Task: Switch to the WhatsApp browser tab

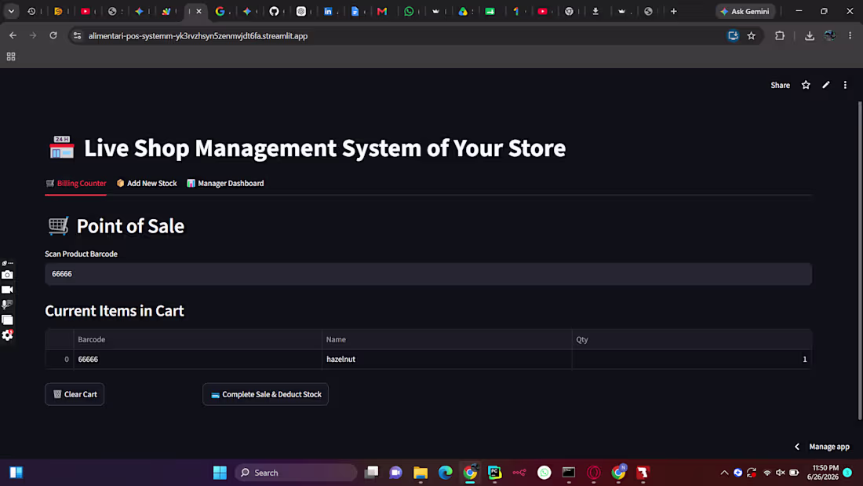Action: pyautogui.click(x=409, y=11)
